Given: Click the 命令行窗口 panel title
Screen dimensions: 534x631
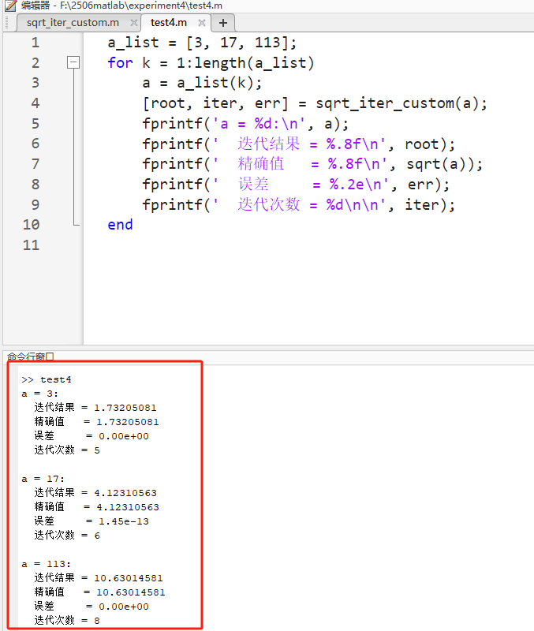Looking at the screenshot, I should click(x=30, y=357).
